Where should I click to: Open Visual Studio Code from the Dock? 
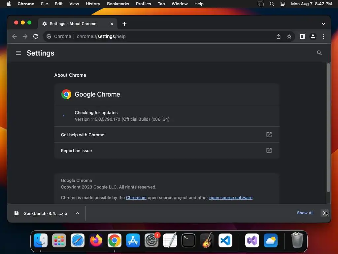click(225, 240)
